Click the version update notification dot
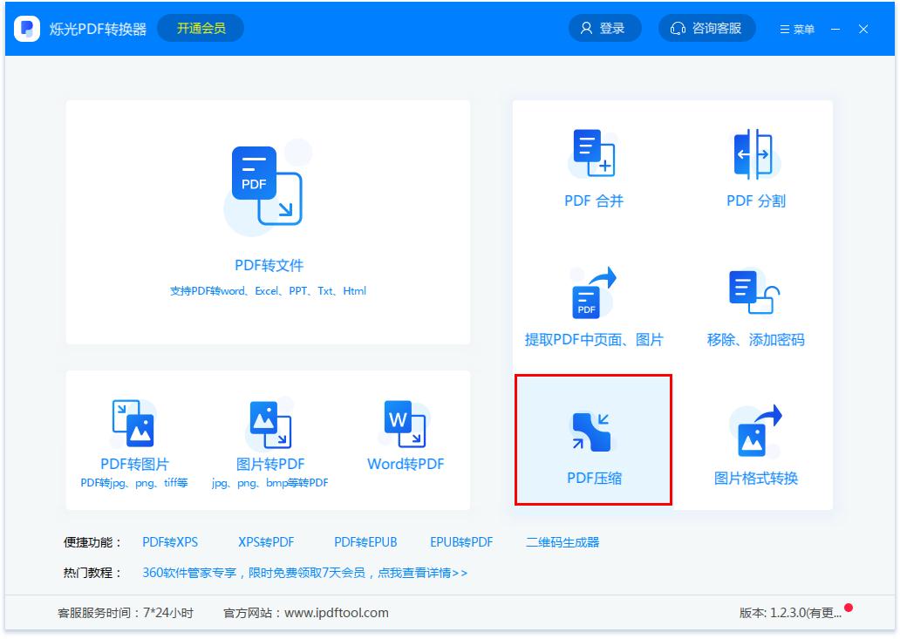 point(847,608)
